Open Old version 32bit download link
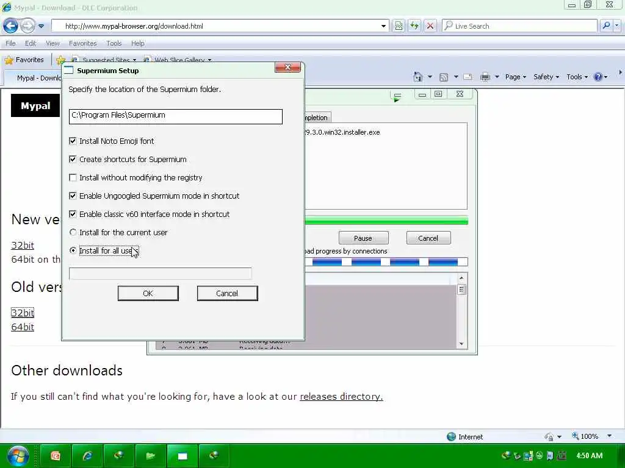 (23, 313)
